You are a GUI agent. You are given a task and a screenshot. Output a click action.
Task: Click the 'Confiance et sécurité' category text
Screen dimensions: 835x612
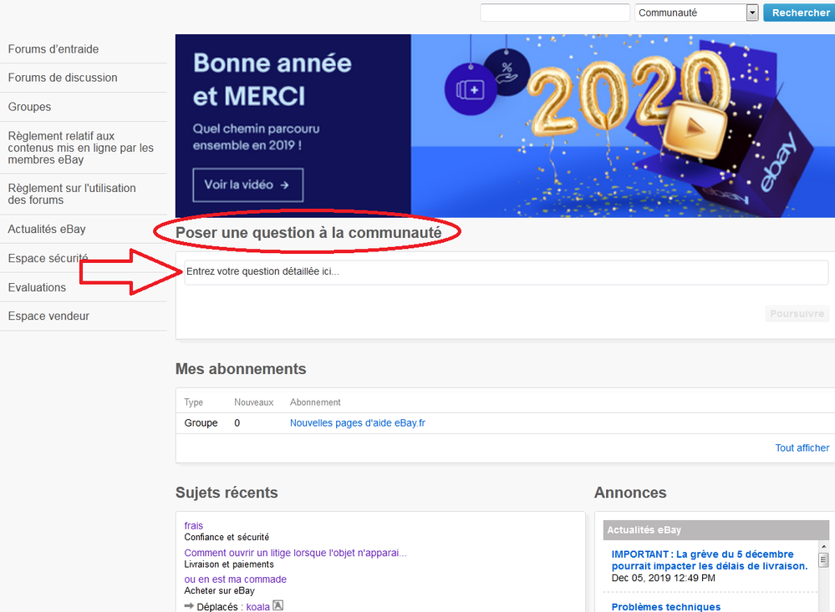point(227,538)
